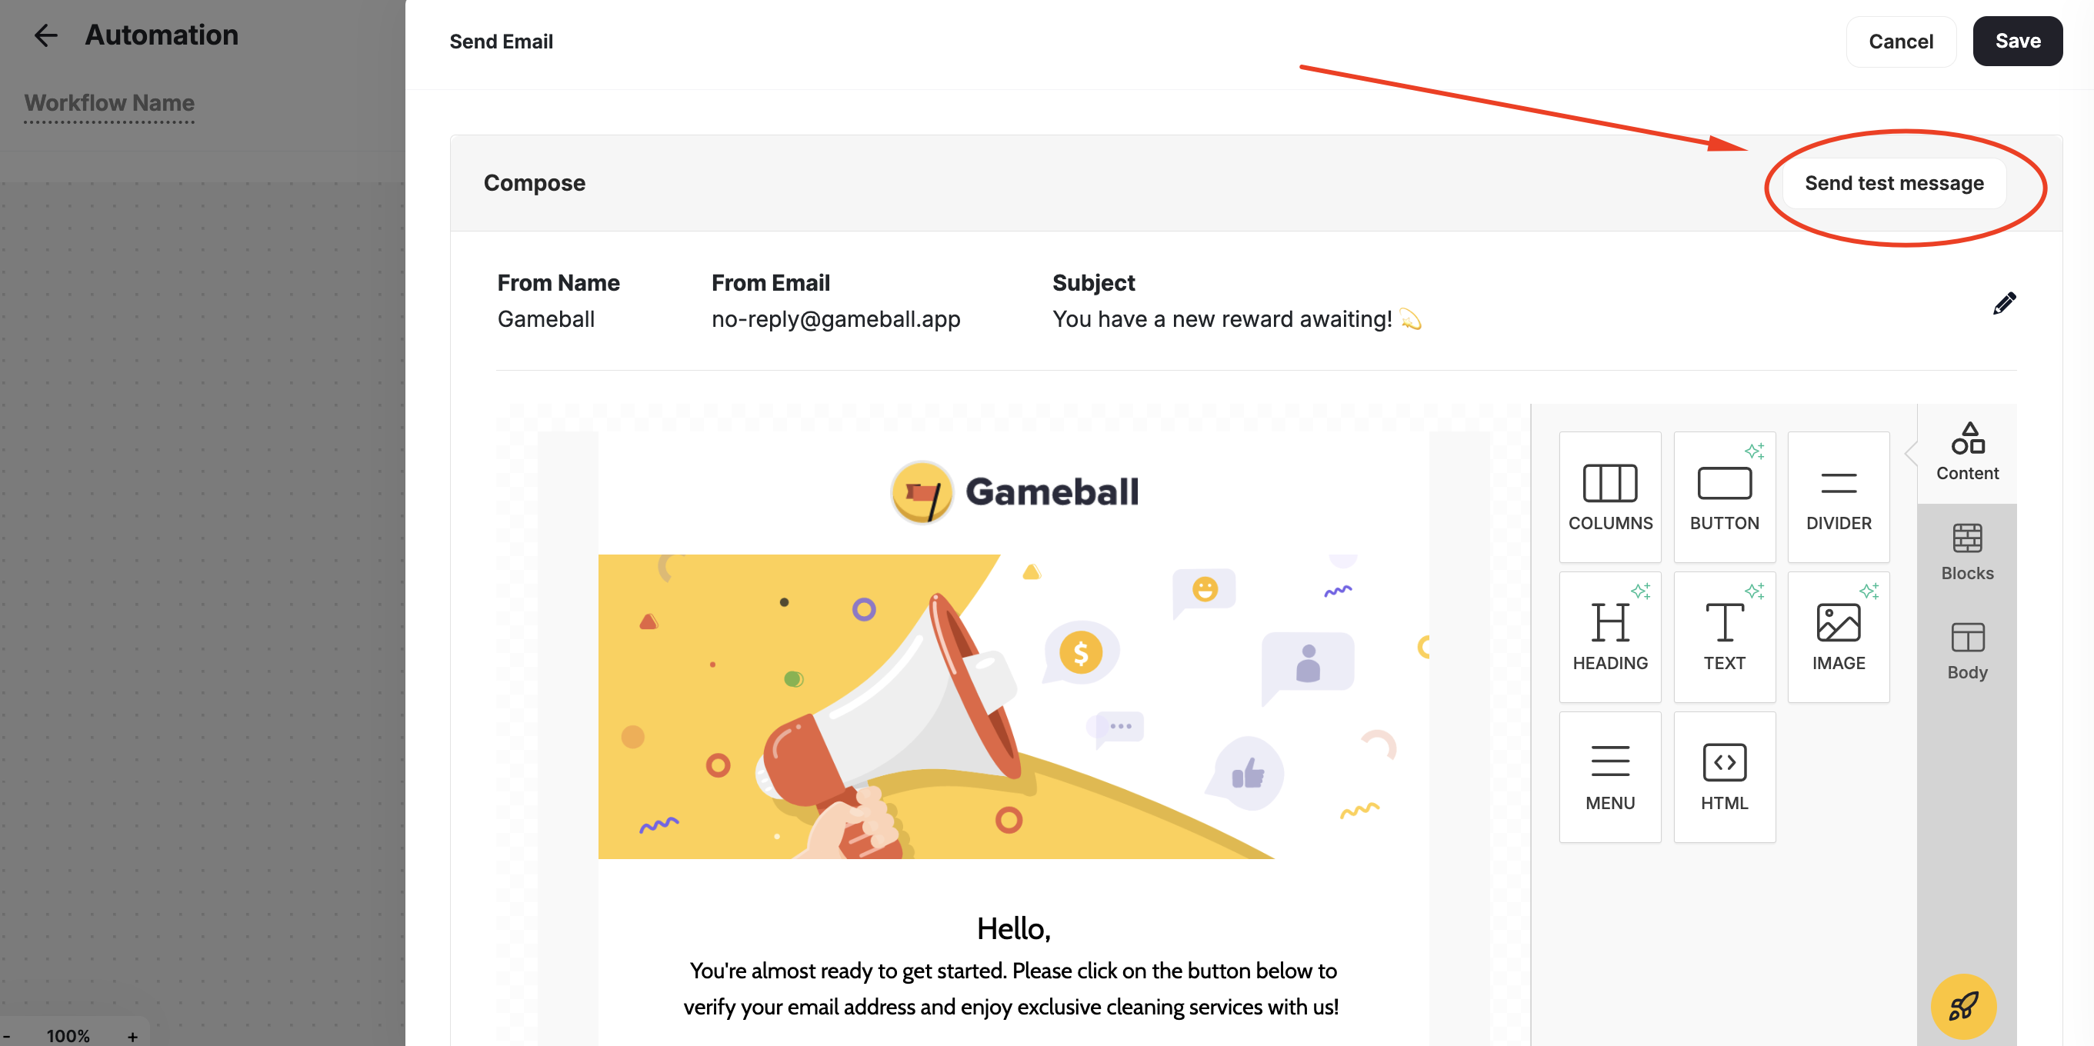Add a Button block to the email
The width and height of the screenshot is (2094, 1046).
tap(1724, 497)
